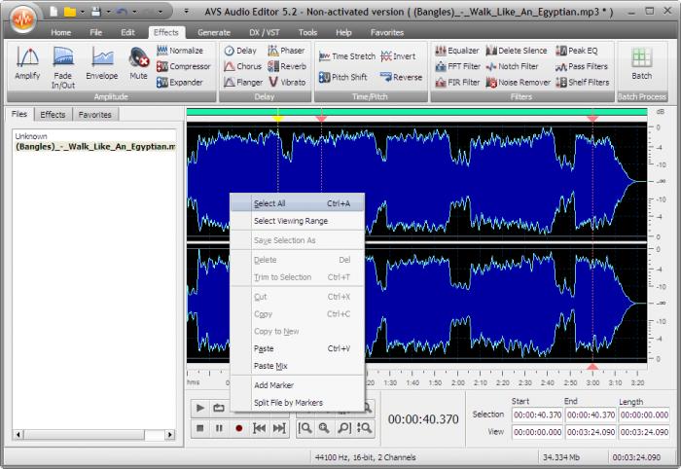
Task: Choose Paste Mix in the context menu
Action: point(298,366)
